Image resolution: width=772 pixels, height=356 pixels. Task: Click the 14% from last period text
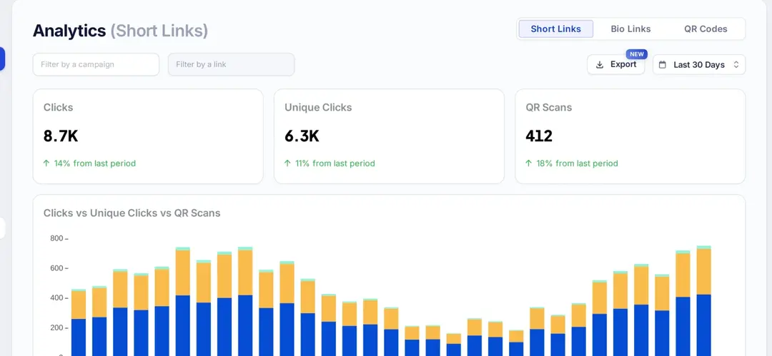(94, 163)
